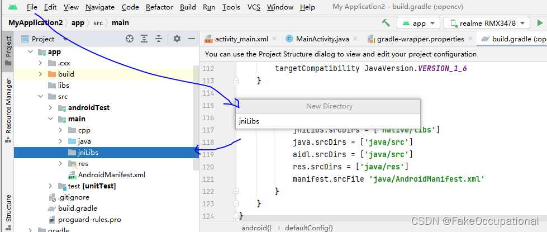Image resolution: width=547 pixels, height=232 pixels.
Task: Open the Help menu
Action: 307,7
